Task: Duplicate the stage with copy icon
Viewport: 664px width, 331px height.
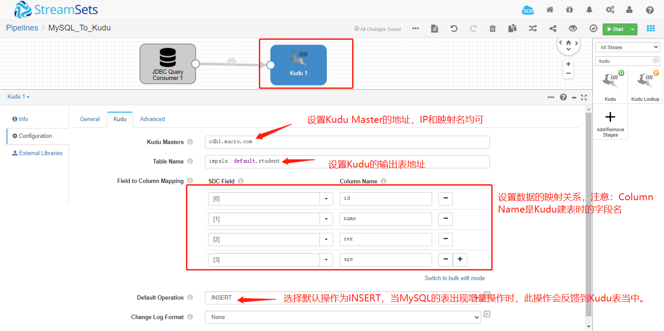Action: pyautogui.click(x=512, y=28)
